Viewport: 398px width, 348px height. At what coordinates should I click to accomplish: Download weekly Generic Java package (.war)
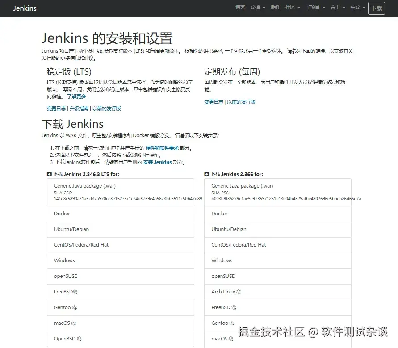pos(278,192)
